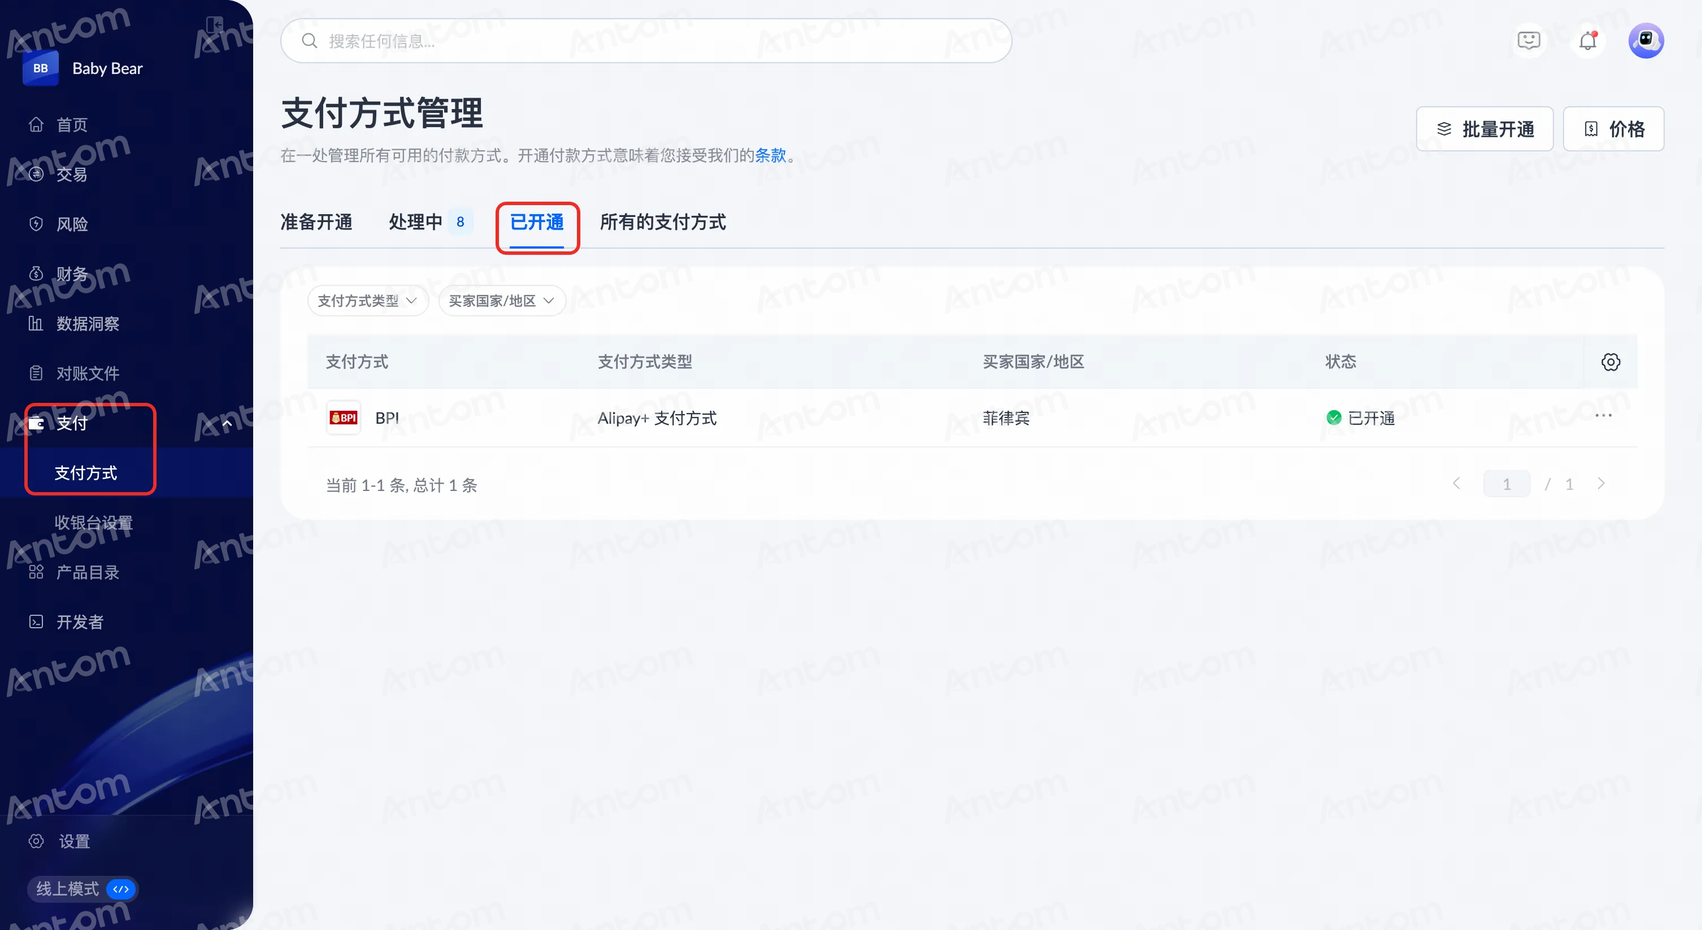The width and height of the screenshot is (1702, 930).
Task: Click the 当前 1-1 条 总计 1 条 text
Action: coord(402,485)
